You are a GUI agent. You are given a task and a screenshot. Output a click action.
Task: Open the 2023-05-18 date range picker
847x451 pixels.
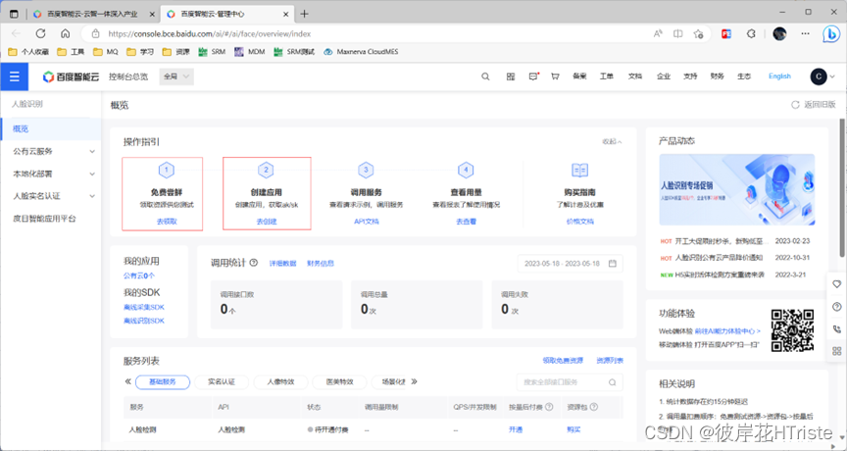pyautogui.click(x=571, y=264)
